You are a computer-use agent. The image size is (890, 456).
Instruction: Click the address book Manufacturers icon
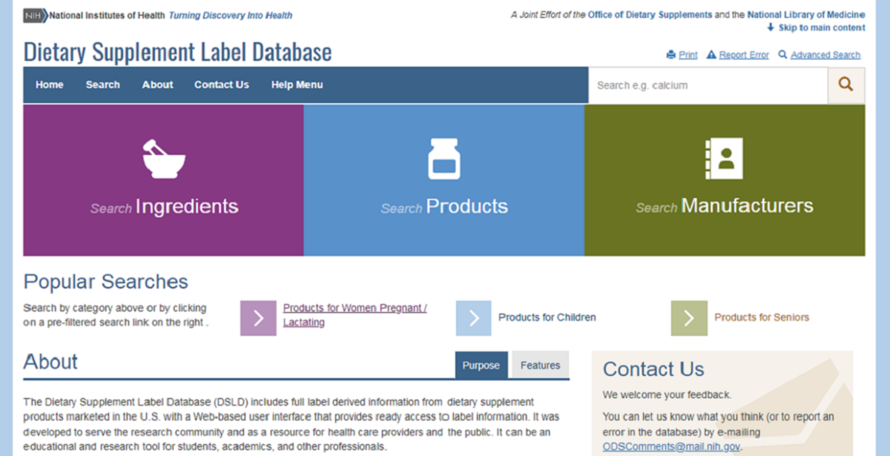(x=723, y=159)
